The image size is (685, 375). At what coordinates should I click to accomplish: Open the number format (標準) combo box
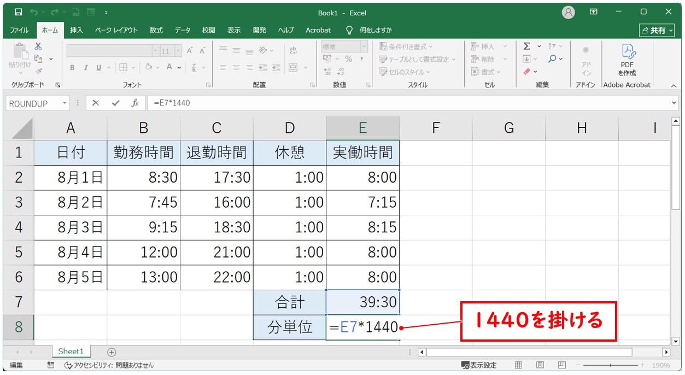click(344, 47)
